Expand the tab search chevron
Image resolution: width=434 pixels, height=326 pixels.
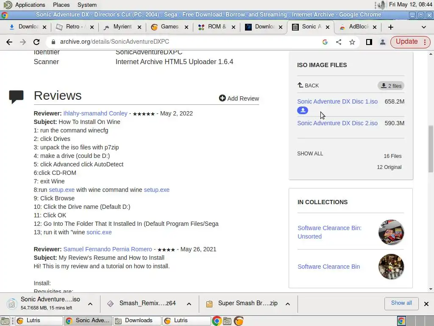pyautogui.click(x=423, y=27)
